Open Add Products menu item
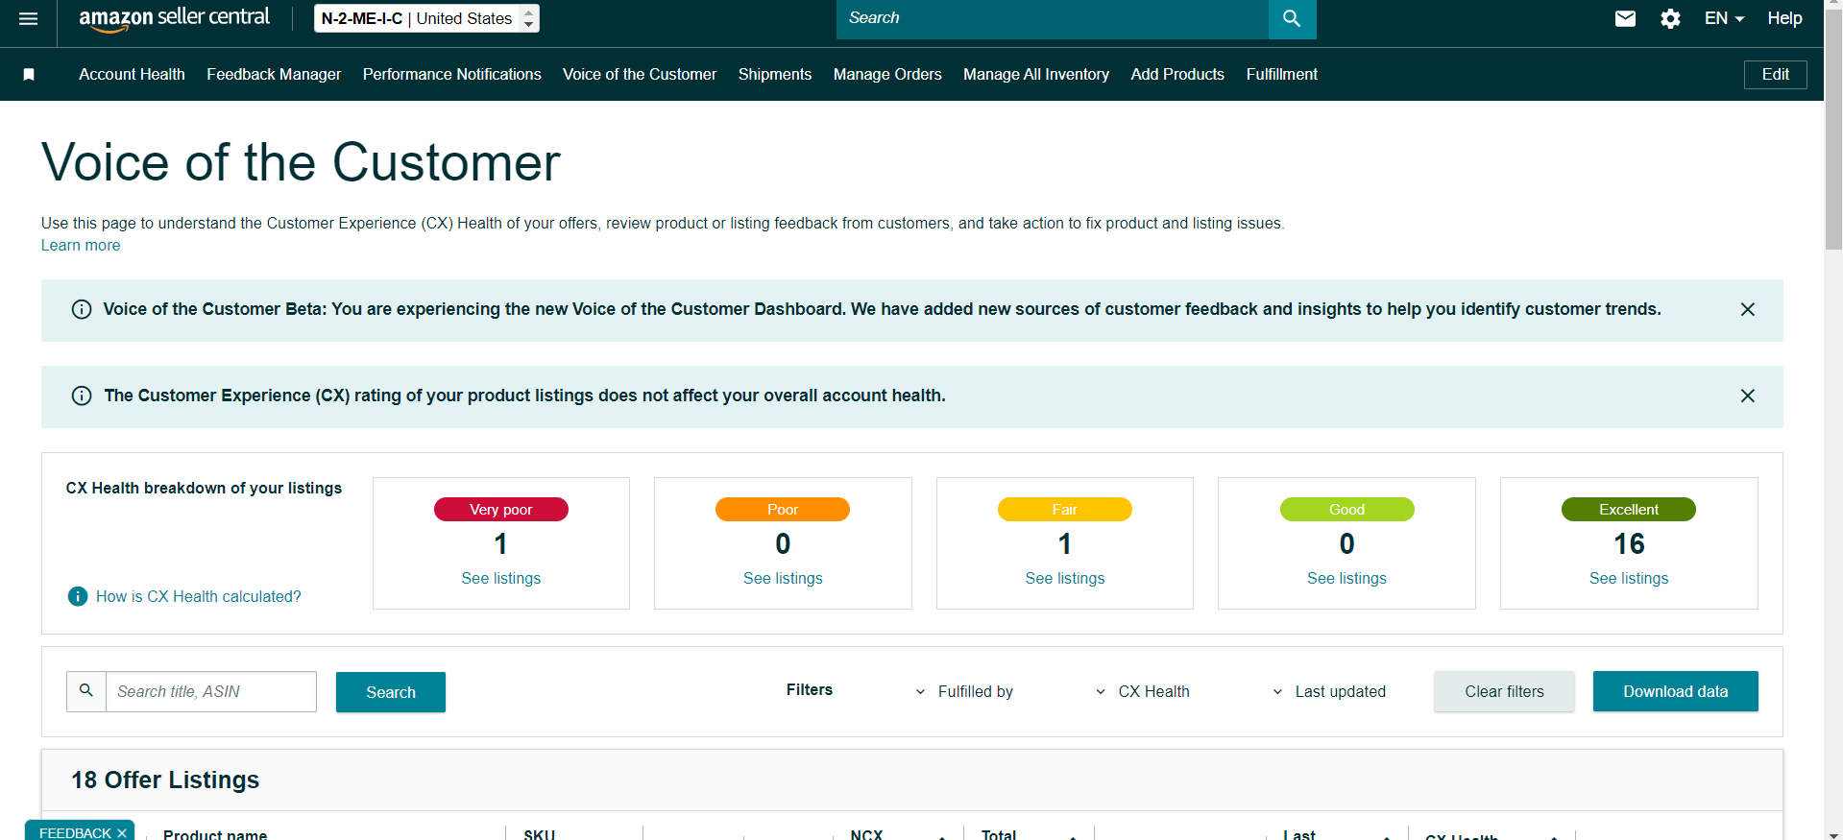Image resolution: width=1843 pixels, height=840 pixels. 1177,74
